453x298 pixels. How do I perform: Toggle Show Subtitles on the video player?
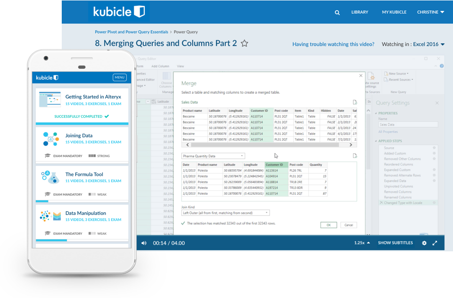pyautogui.click(x=395, y=243)
